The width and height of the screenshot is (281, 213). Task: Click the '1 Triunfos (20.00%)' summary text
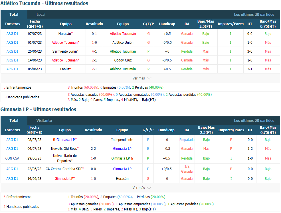point(83,197)
